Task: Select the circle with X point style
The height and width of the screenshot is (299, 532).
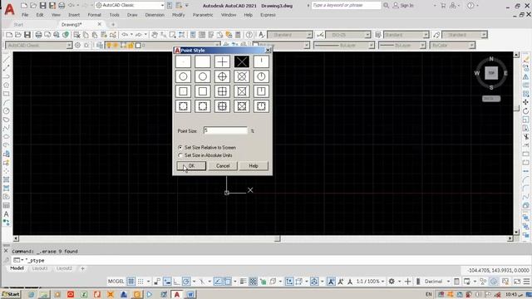Action: [x=242, y=76]
